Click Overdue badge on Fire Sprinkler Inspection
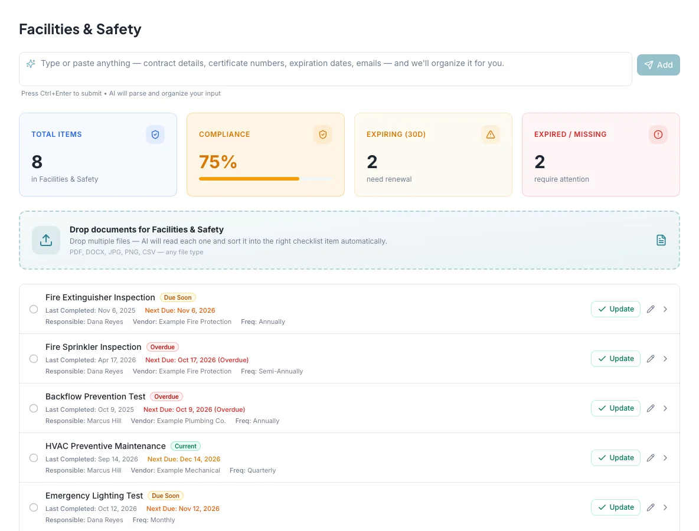Screen dimensions: 699x531 pyautogui.click(x=162, y=347)
